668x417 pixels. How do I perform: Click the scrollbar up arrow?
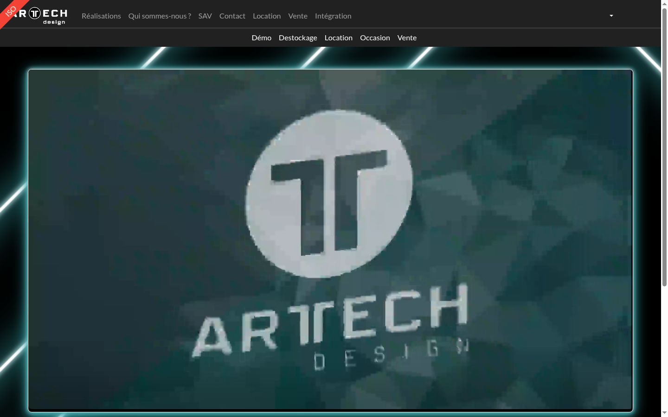tap(664, 4)
